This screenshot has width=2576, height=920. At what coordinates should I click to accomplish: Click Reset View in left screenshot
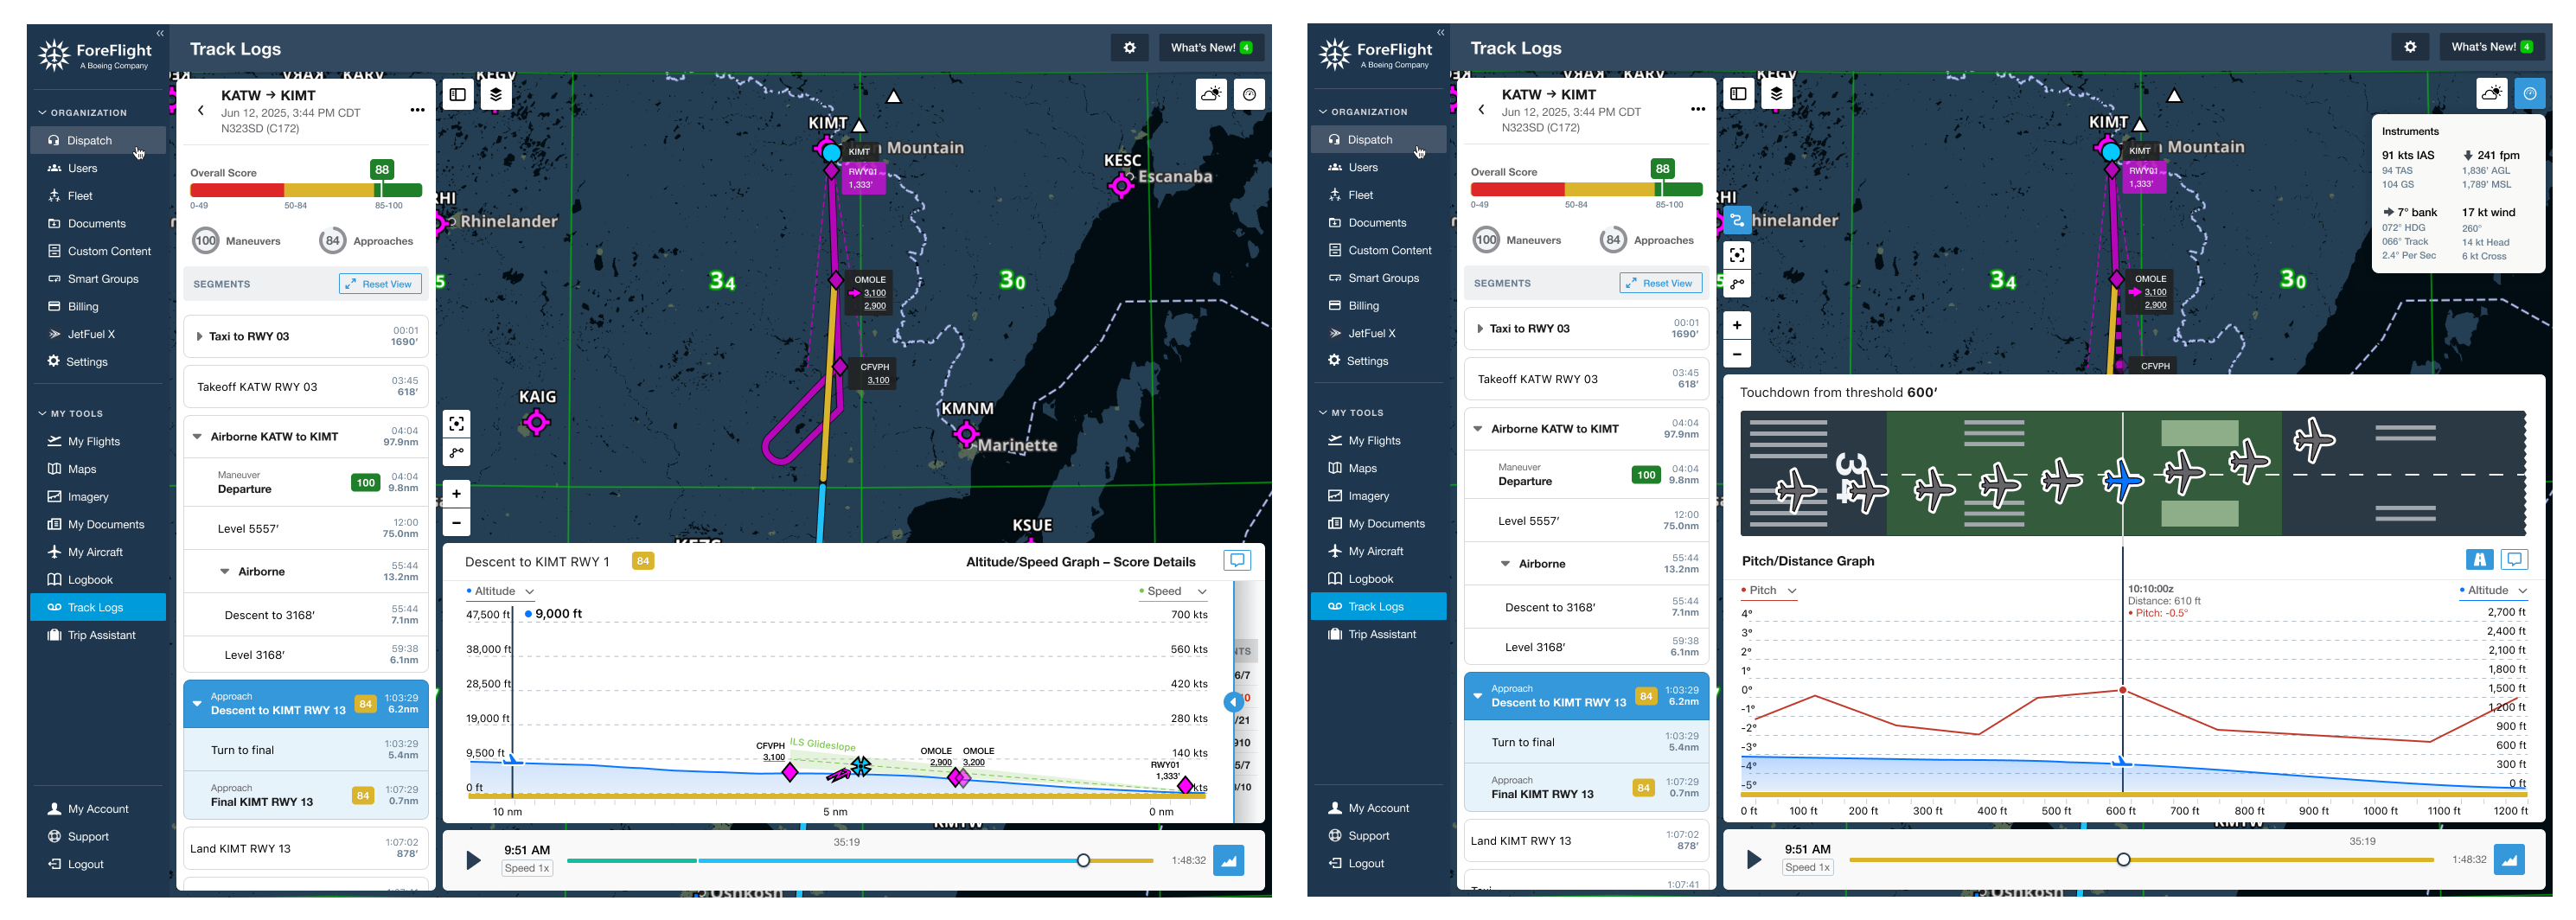point(380,285)
